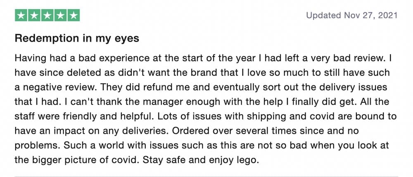Click the first green star
Image resolution: width=413 pixels, height=177 pixels.
pos(21,16)
